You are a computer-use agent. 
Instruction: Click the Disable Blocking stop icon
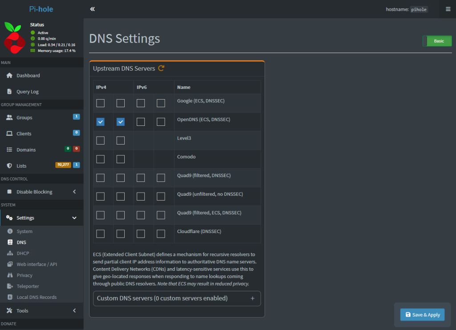pyautogui.click(x=10, y=192)
